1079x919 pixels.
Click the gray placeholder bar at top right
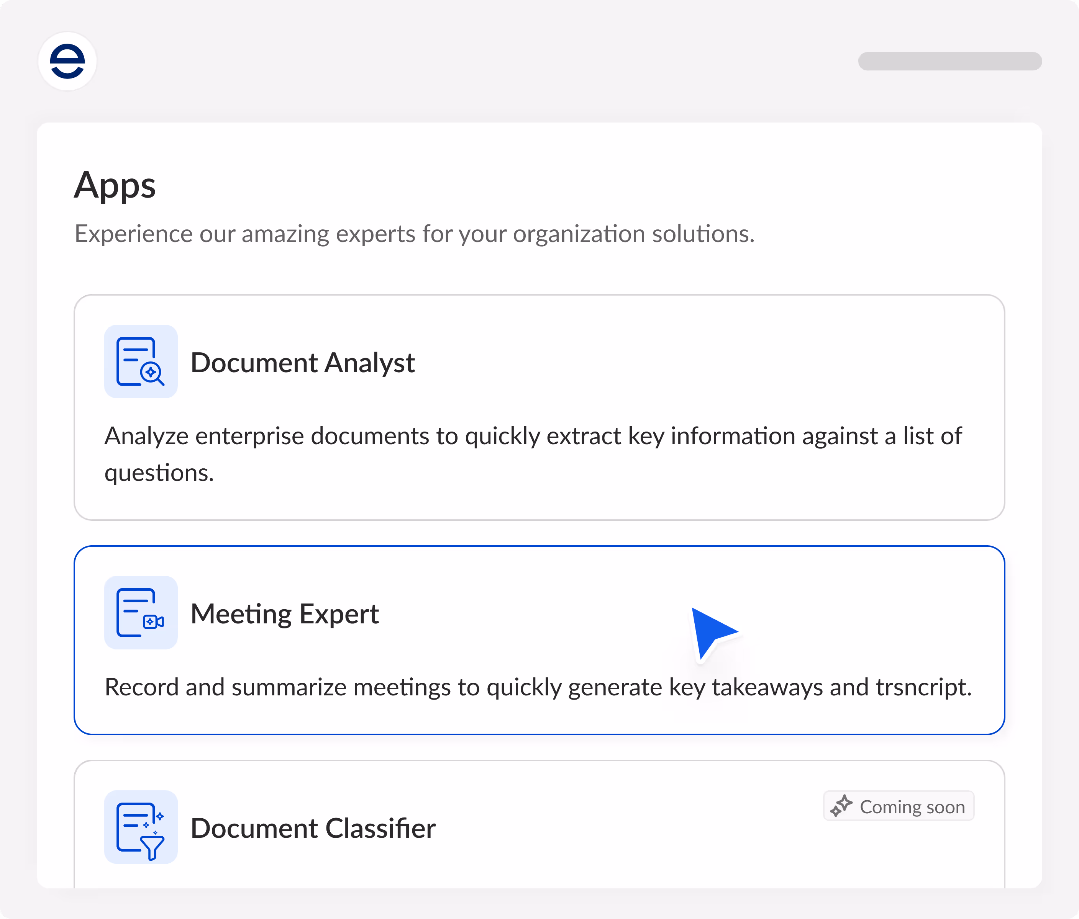(x=949, y=61)
